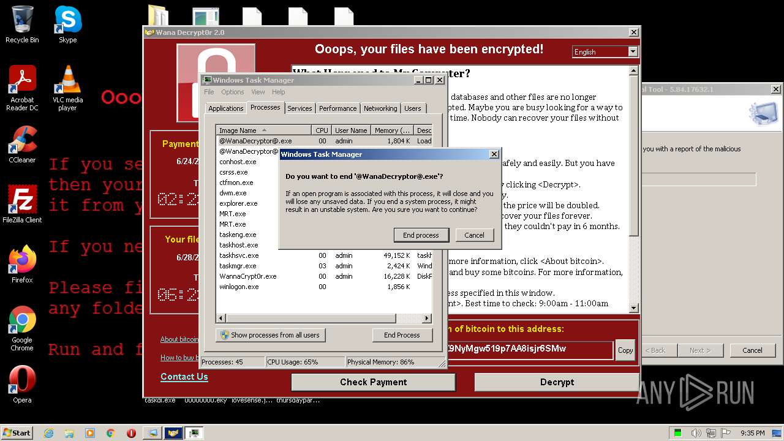This screenshot has height=441, width=784.
Task: Open Windows Explorer from the taskbar
Action: 69,433
